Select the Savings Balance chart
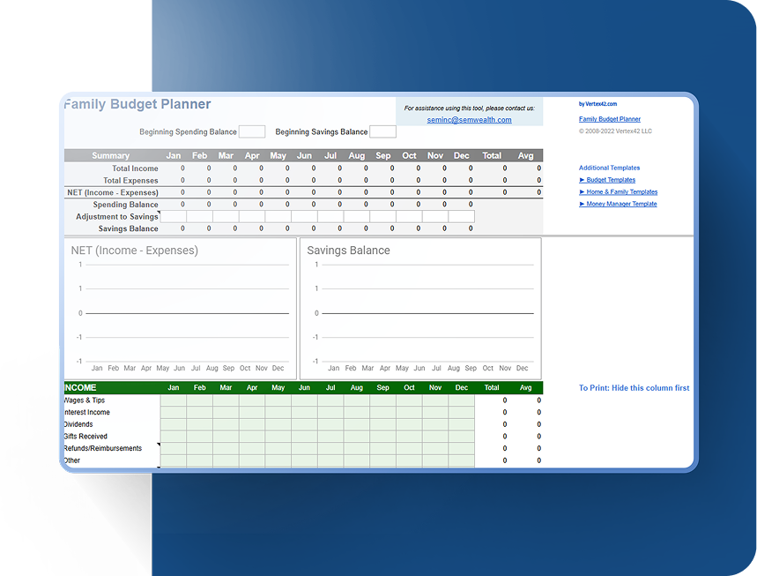This screenshot has height=576, width=757. 420,309
